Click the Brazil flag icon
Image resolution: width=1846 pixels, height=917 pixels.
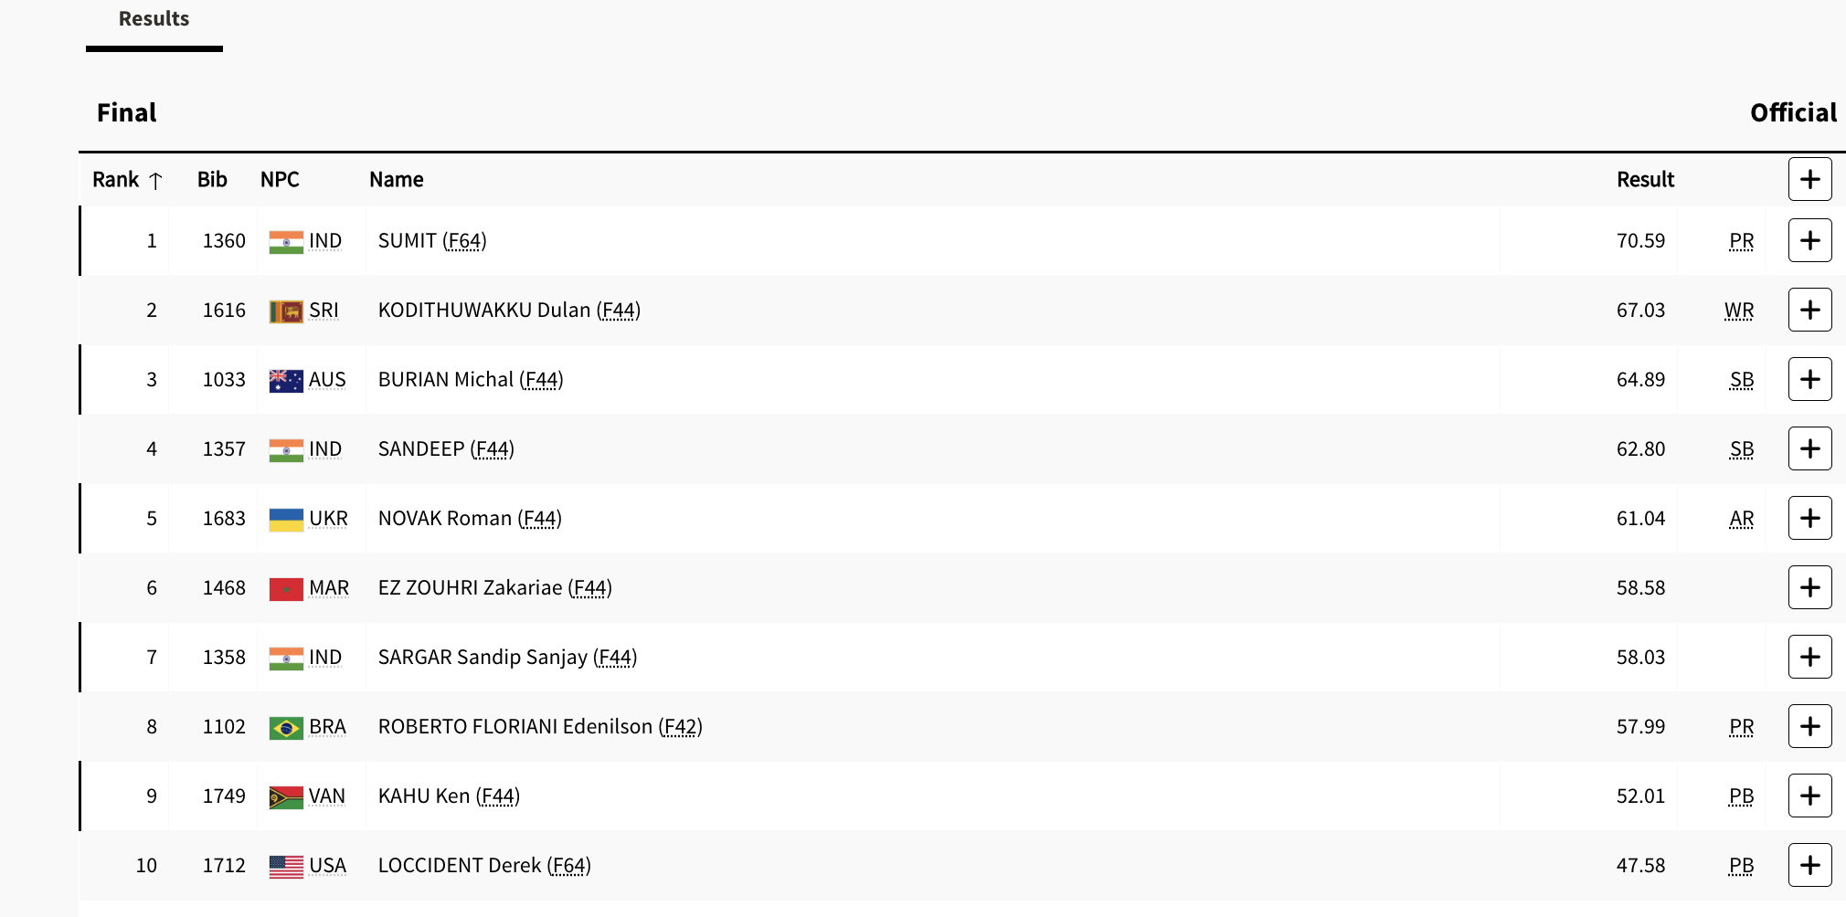[286, 728]
